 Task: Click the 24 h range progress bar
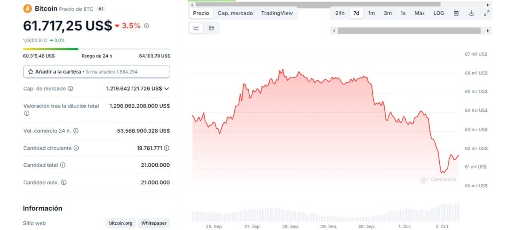96,49
